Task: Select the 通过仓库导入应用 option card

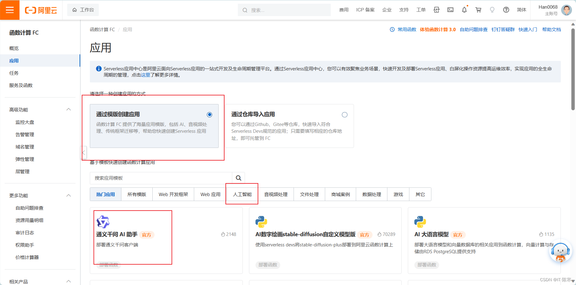Action: click(x=289, y=126)
